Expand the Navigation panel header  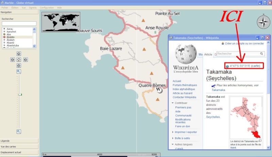[x=19, y=12]
